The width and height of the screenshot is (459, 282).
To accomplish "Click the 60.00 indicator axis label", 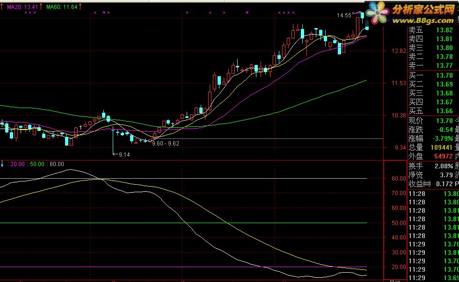I will click(399, 208).
